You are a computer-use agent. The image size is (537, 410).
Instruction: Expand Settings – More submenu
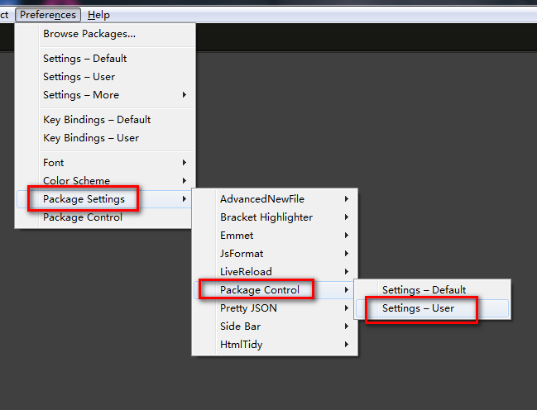click(104, 94)
